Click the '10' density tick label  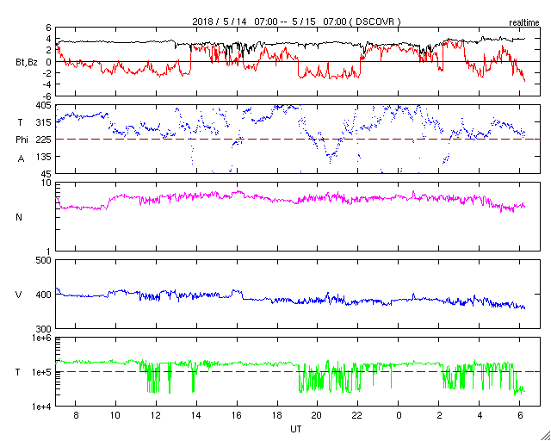pos(46,184)
